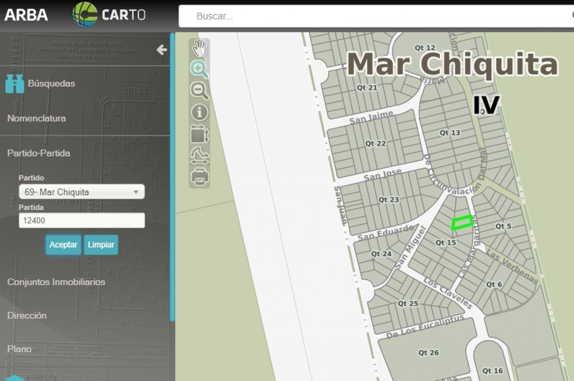Click the binoculars Búsquedas icon
This screenshot has height=381, width=574.
pyautogui.click(x=15, y=83)
